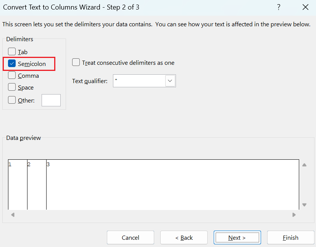Proceed with the Next > button
316x247 pixels.
click(x=237, y=237)
